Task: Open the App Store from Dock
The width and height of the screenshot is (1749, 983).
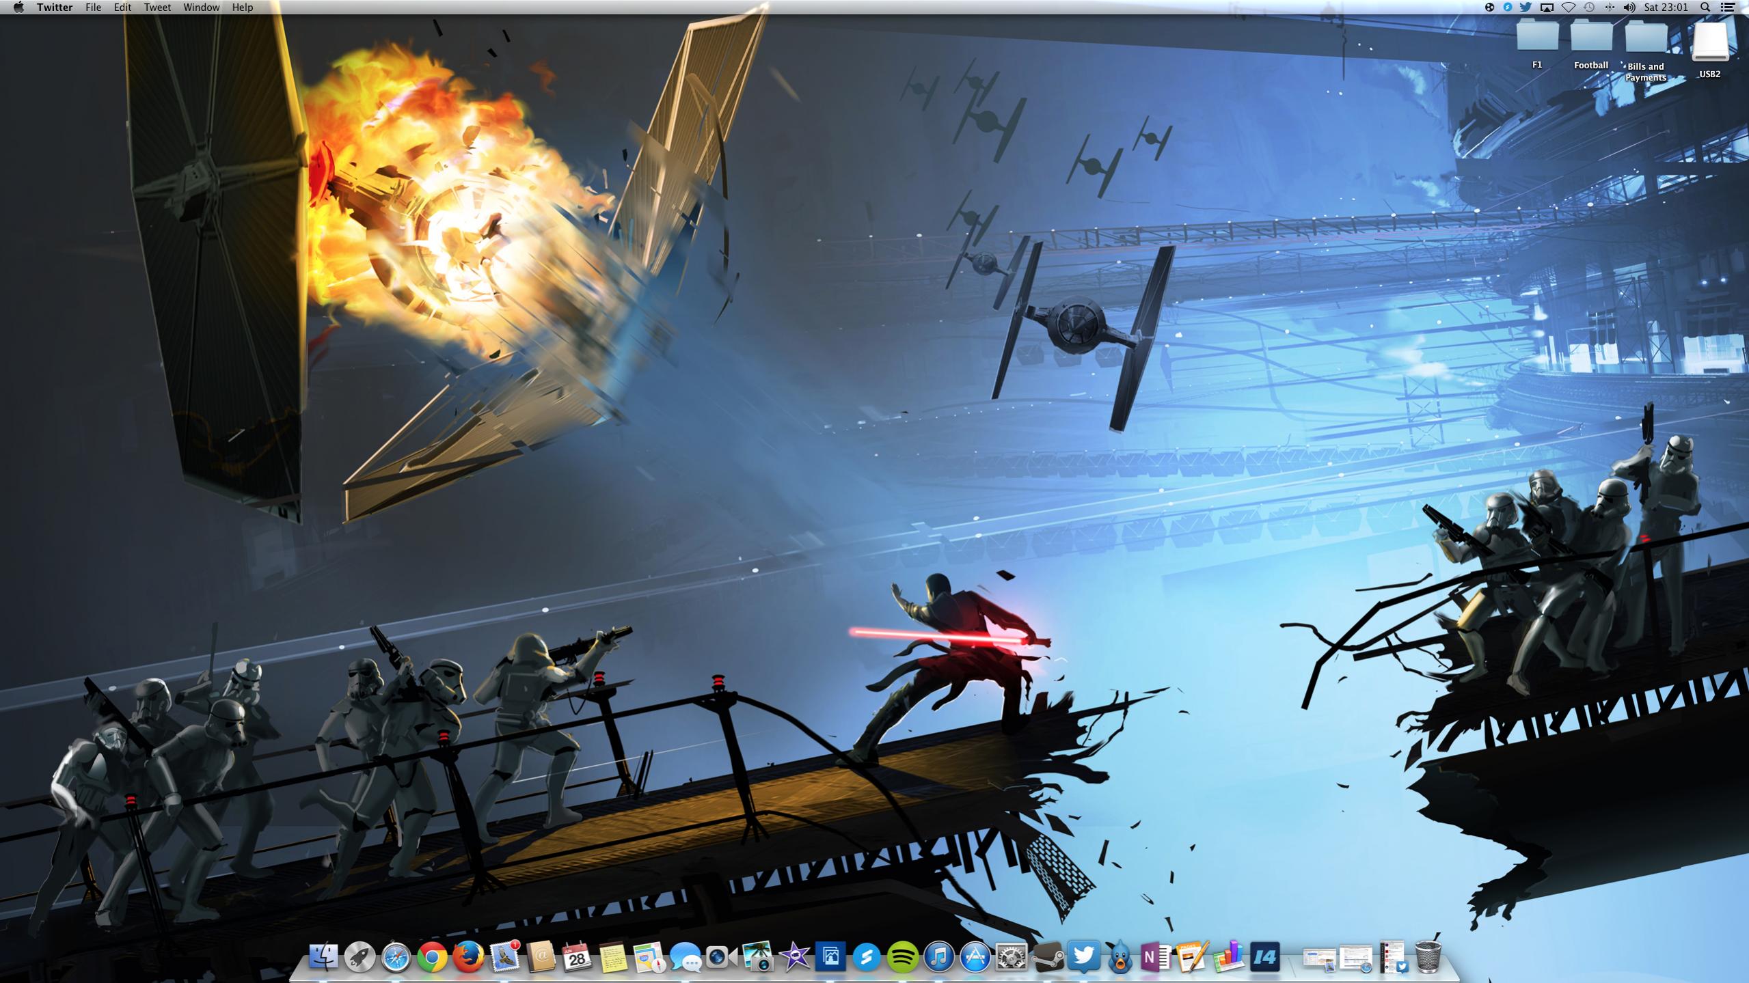Action: pyautogui.click(x=975, y=957)
